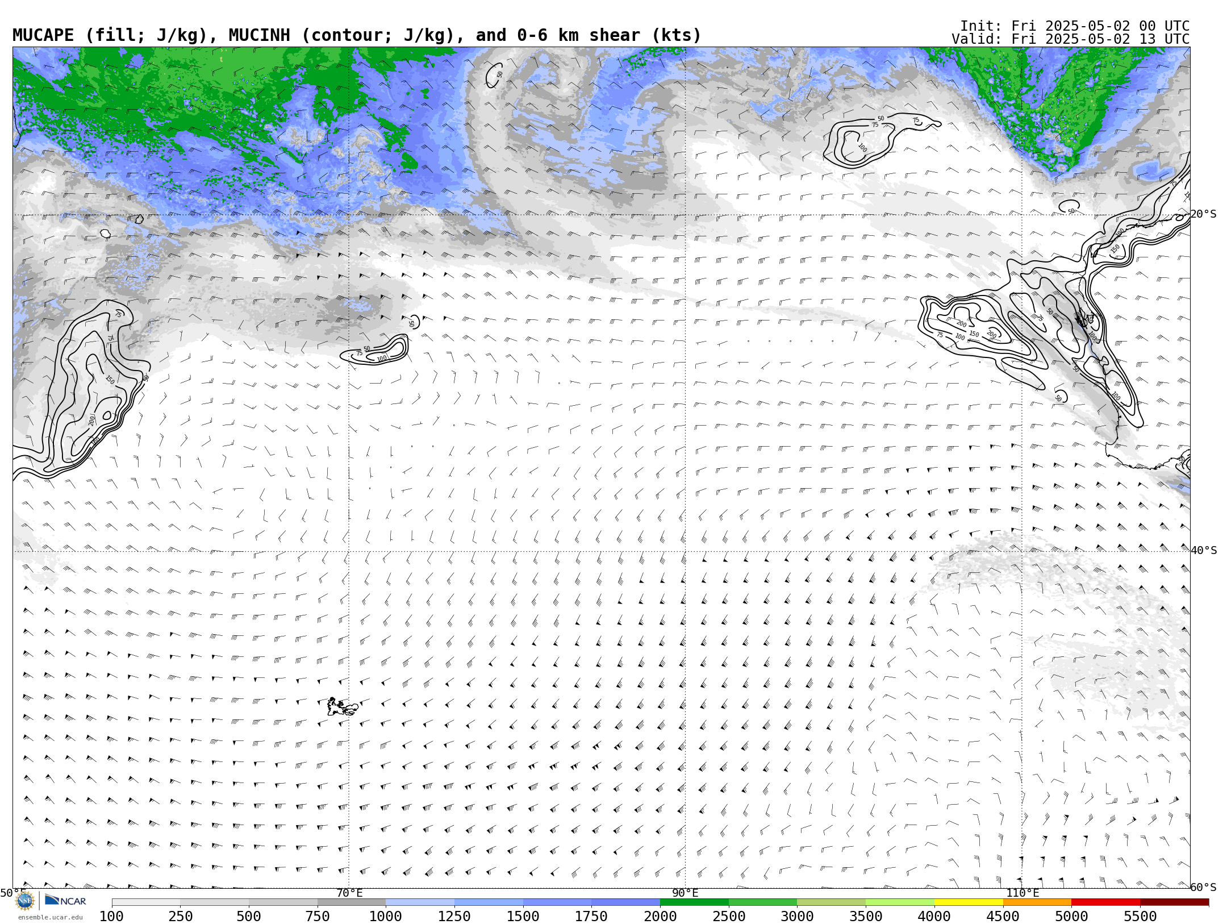Click the NCAR logo

[65, 901]
